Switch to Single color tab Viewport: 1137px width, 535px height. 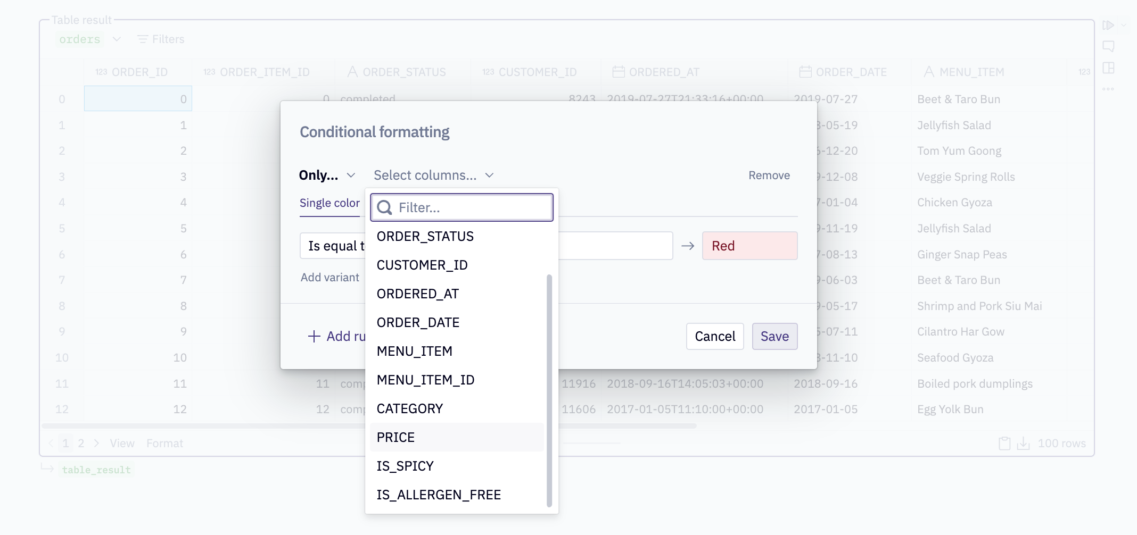click(329, 203)
